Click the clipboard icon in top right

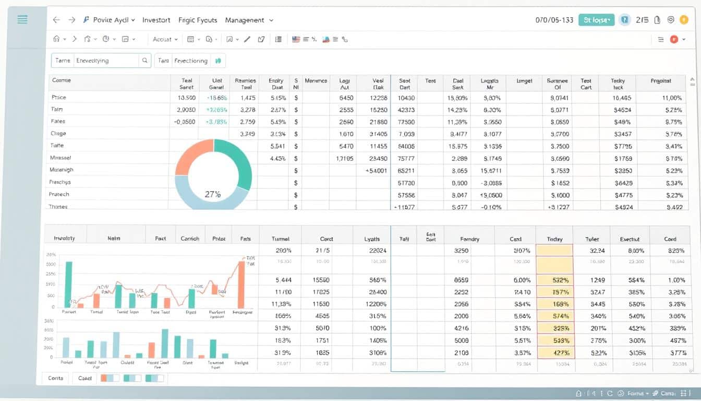click(x=657, y=20)
